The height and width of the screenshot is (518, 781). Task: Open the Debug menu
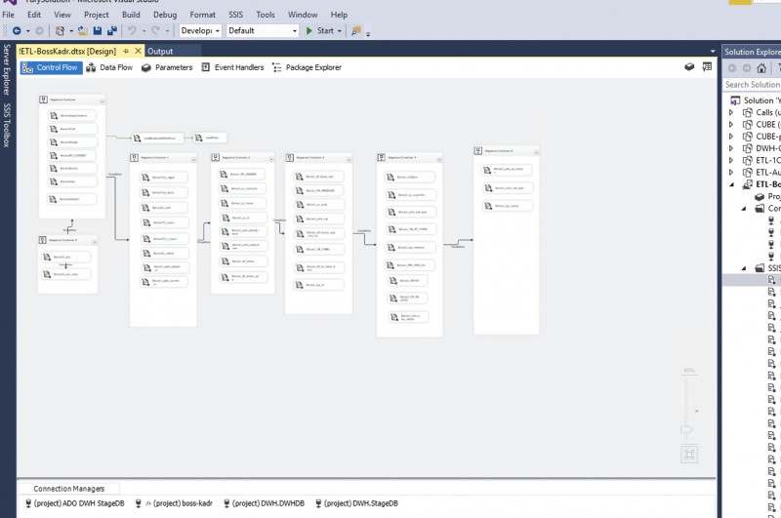[x=165, y=15]
